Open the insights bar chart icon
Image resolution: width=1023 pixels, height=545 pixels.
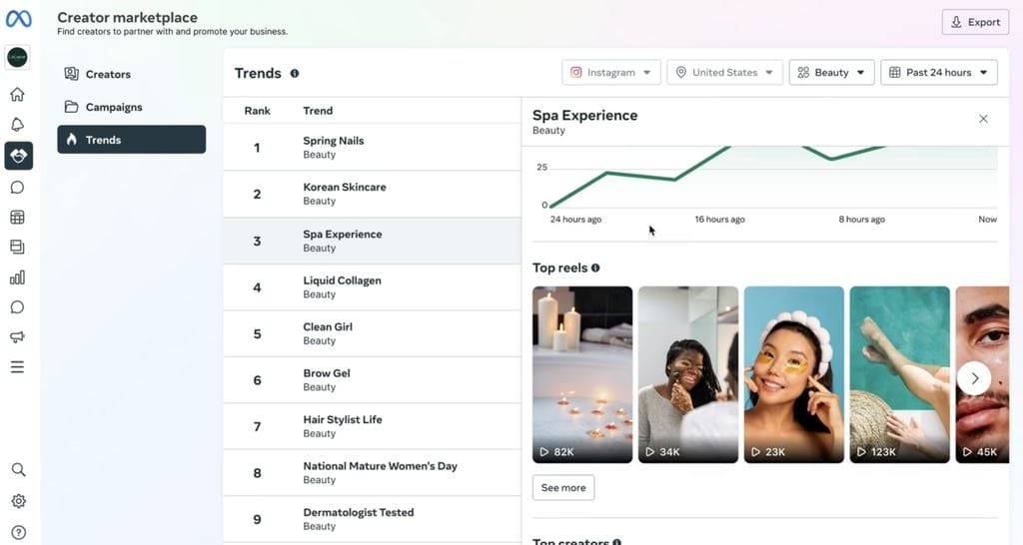(18, 277)
